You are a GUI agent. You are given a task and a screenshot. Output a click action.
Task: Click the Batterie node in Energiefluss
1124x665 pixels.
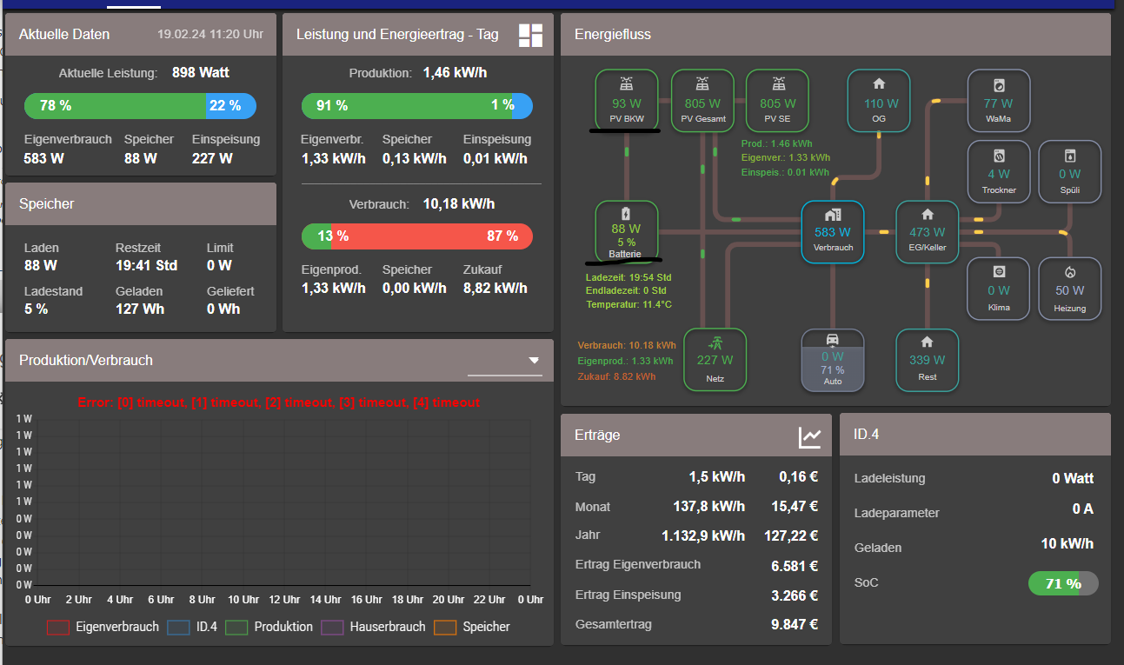(626, 231)
